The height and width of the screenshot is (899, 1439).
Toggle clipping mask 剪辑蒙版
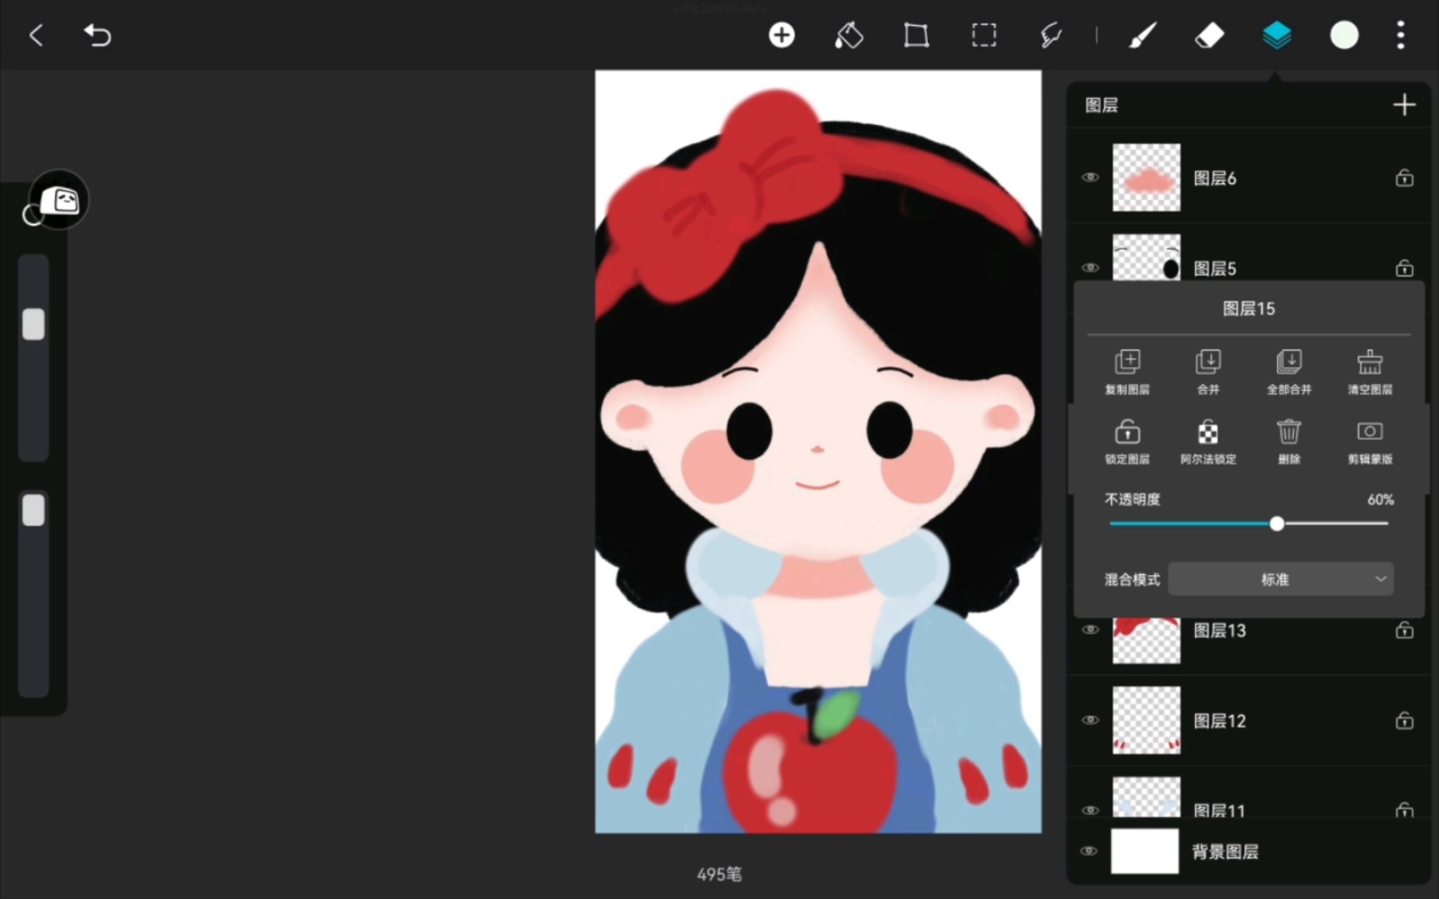pyautogui.click(x=1370, y=442)
